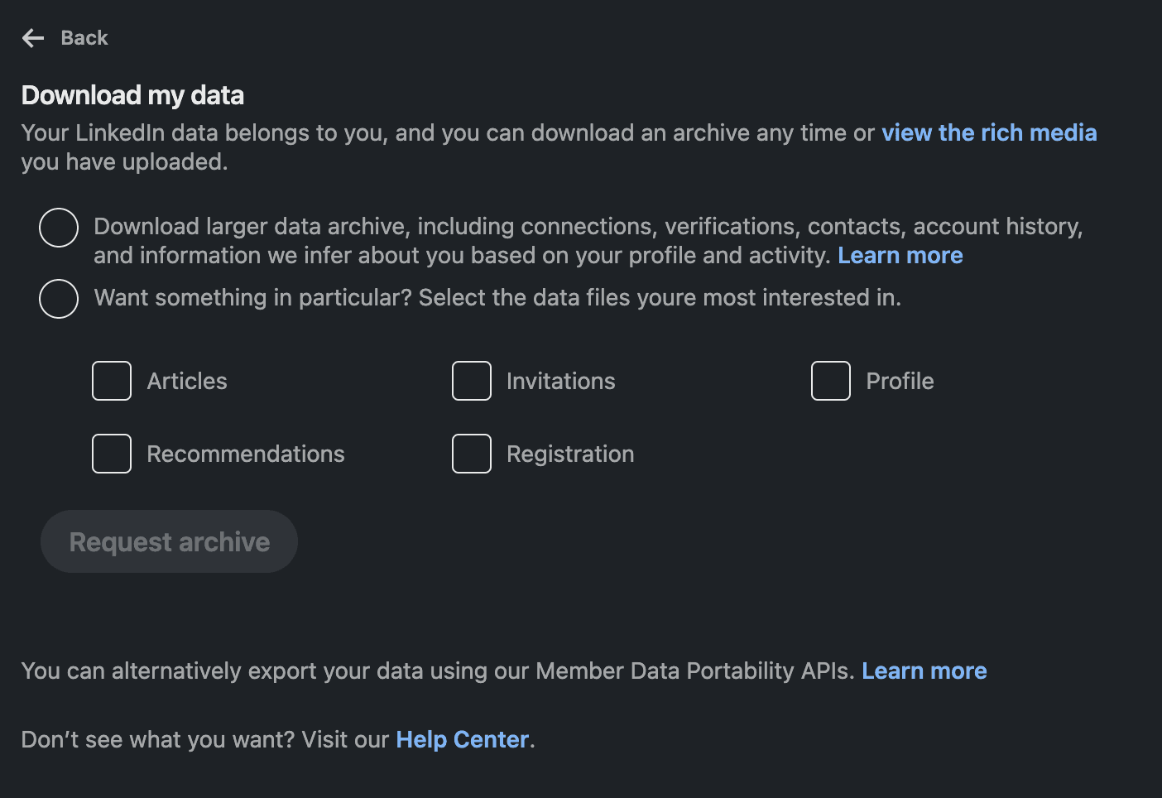Choose the 'Want something in particular' option
1162x798 pixels.
[58, 298]
